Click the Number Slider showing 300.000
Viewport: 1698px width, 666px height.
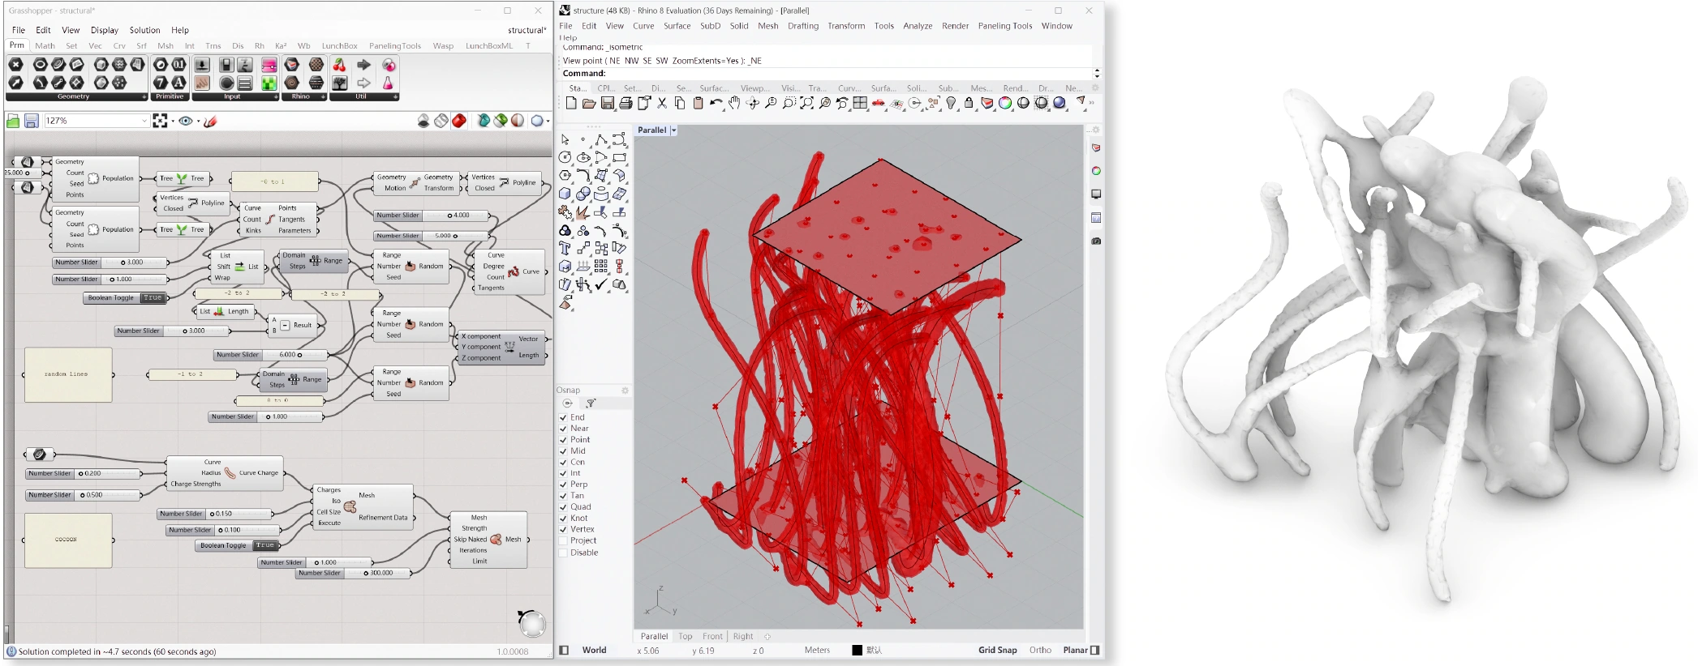click(354, 573)
